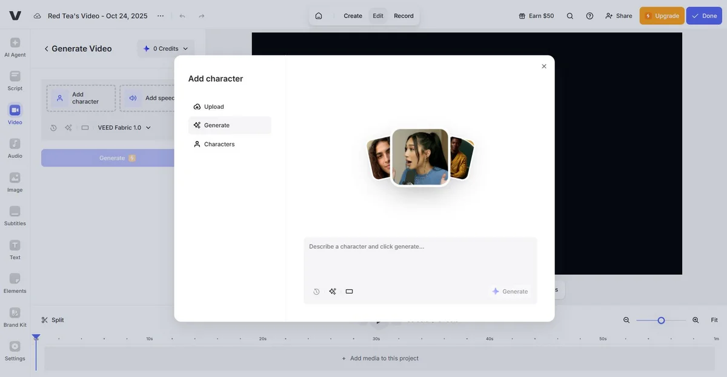Open the project options three-dot menu

pos(161,16)
